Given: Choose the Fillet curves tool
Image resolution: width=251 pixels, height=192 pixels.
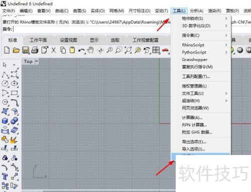Looking at the screenshot, I should [15, 102].
